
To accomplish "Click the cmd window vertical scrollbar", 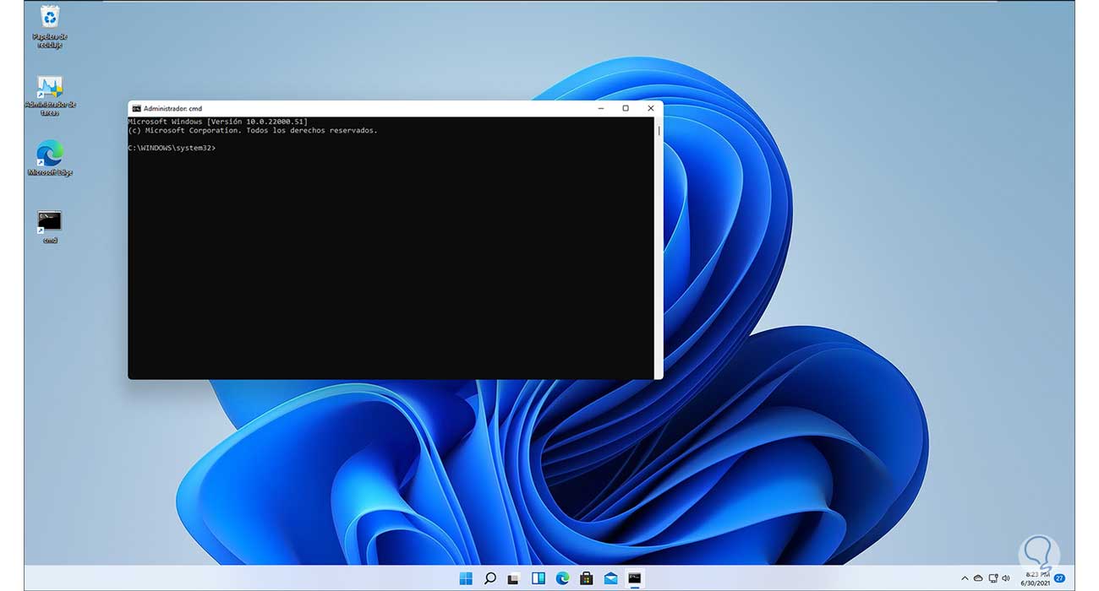I will [659, 248].
